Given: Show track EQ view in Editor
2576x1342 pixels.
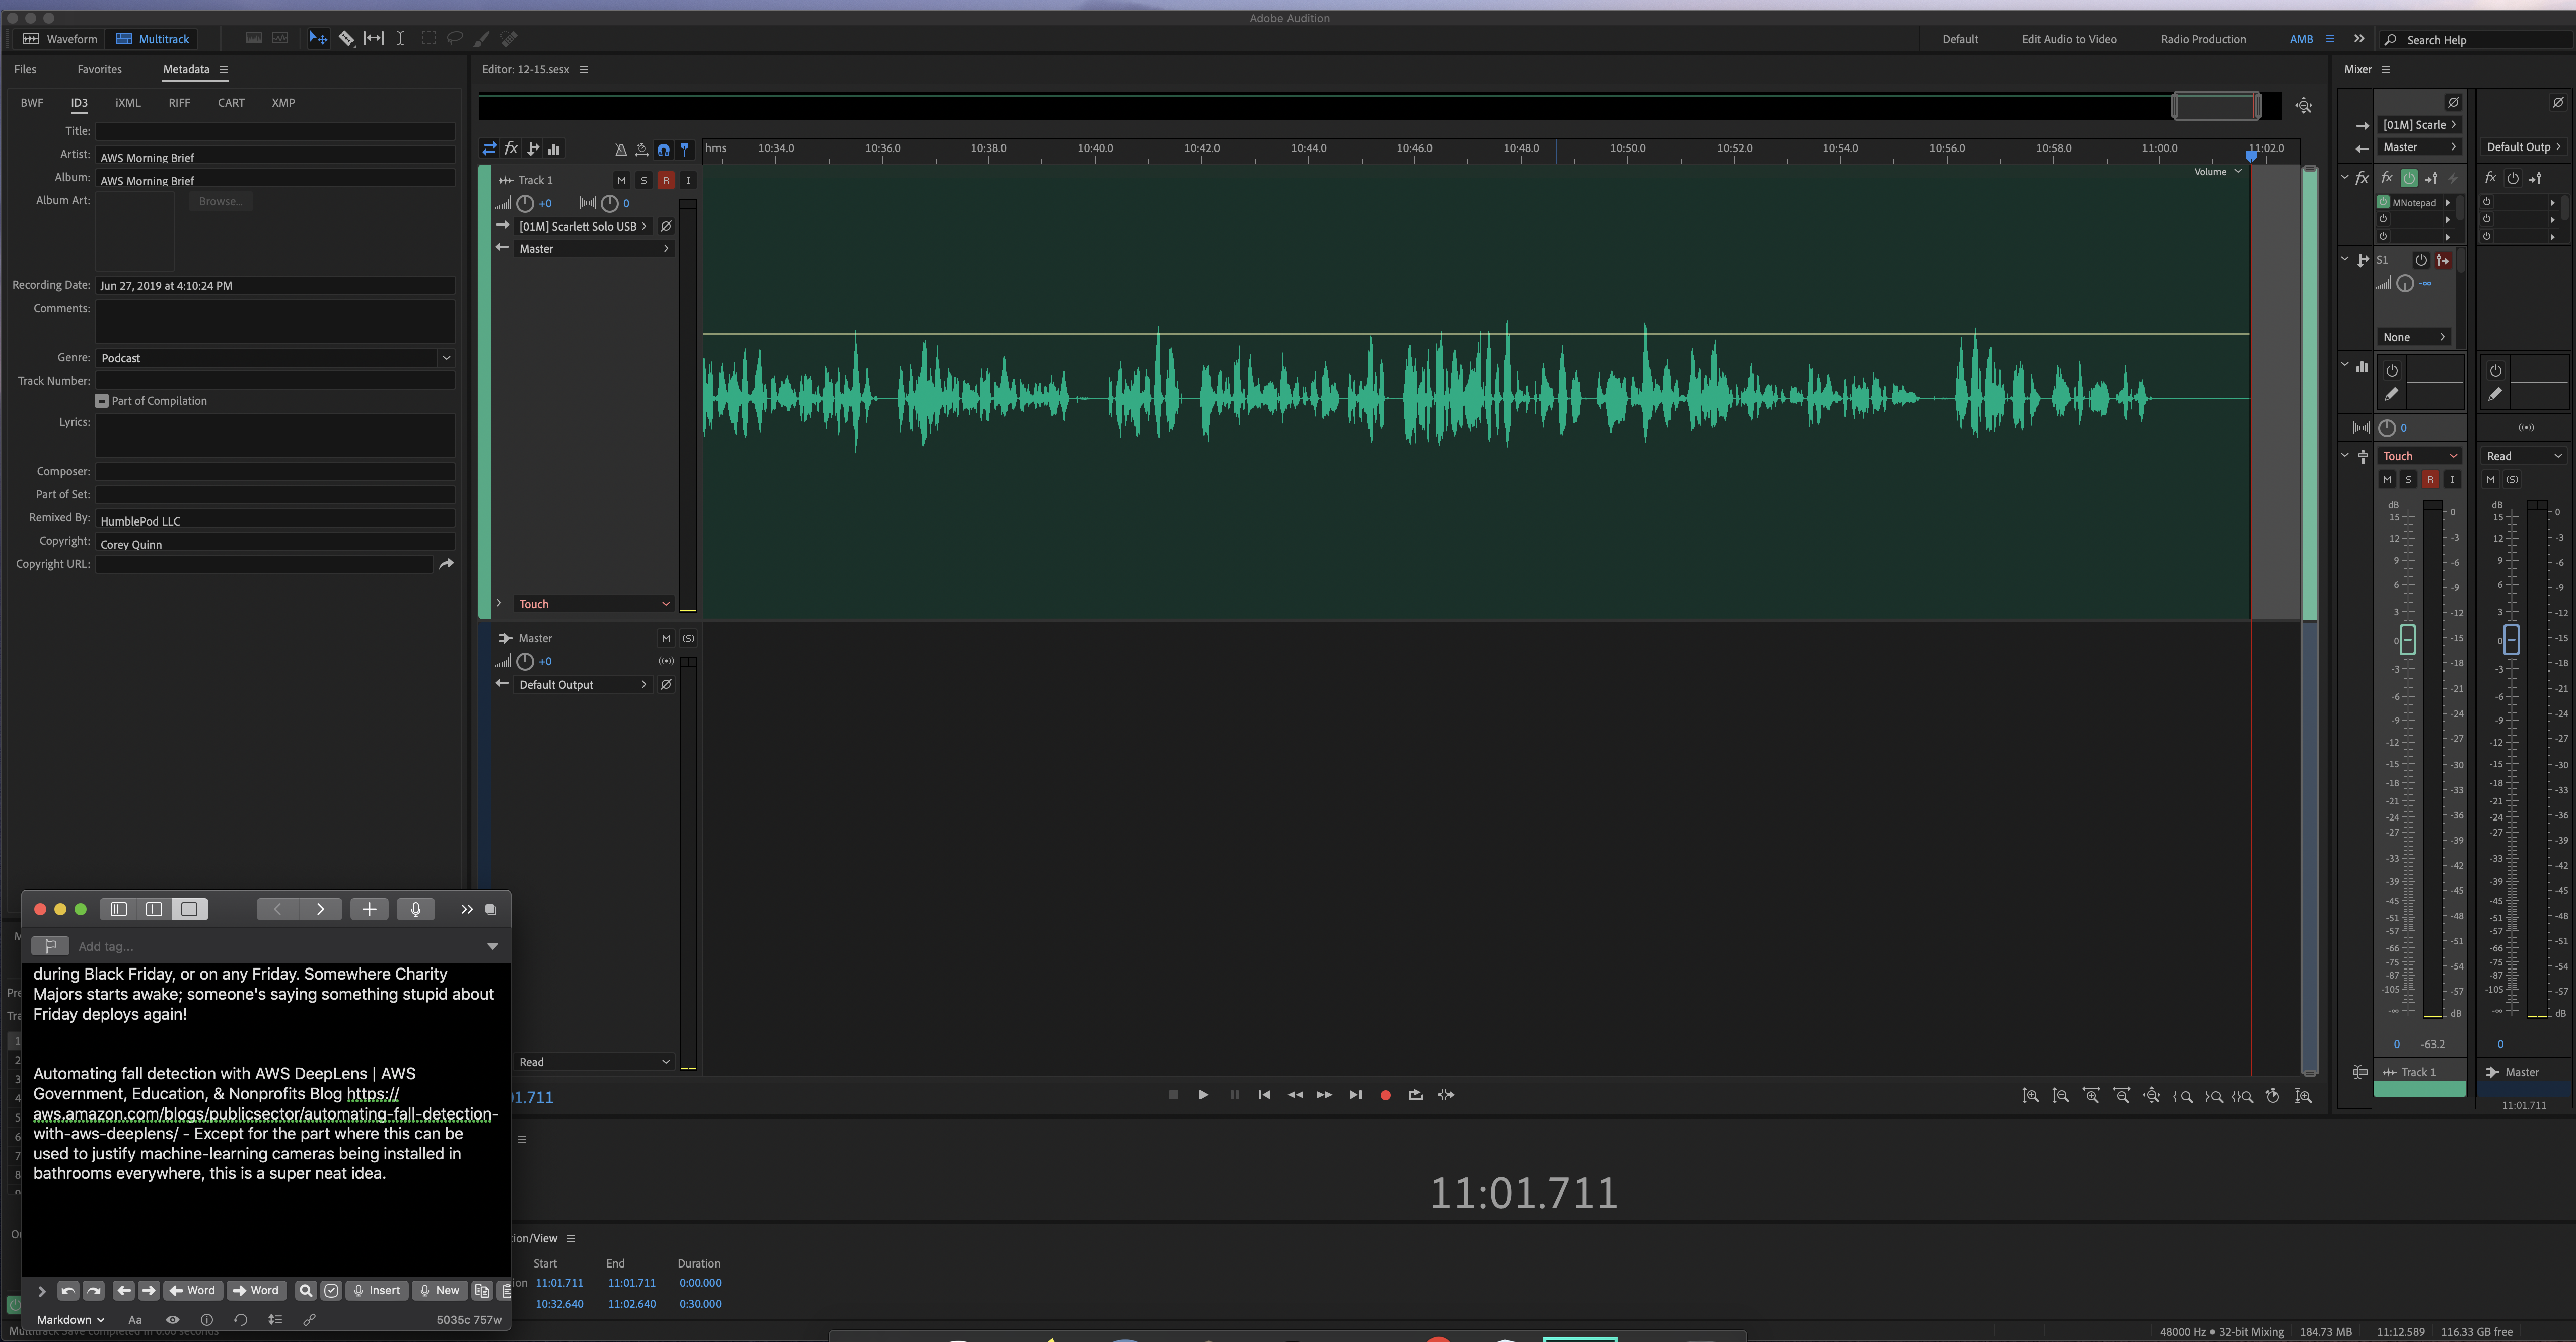Looking at the screenshot, I should click(x=554, y=149).
